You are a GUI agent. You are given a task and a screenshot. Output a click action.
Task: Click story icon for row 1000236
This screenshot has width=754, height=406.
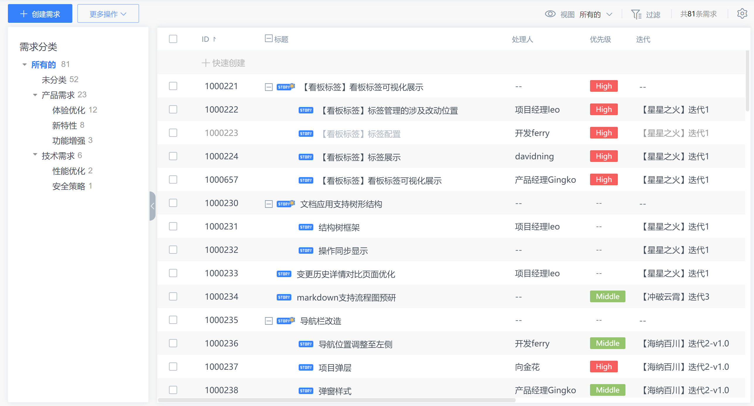[306, 344]
